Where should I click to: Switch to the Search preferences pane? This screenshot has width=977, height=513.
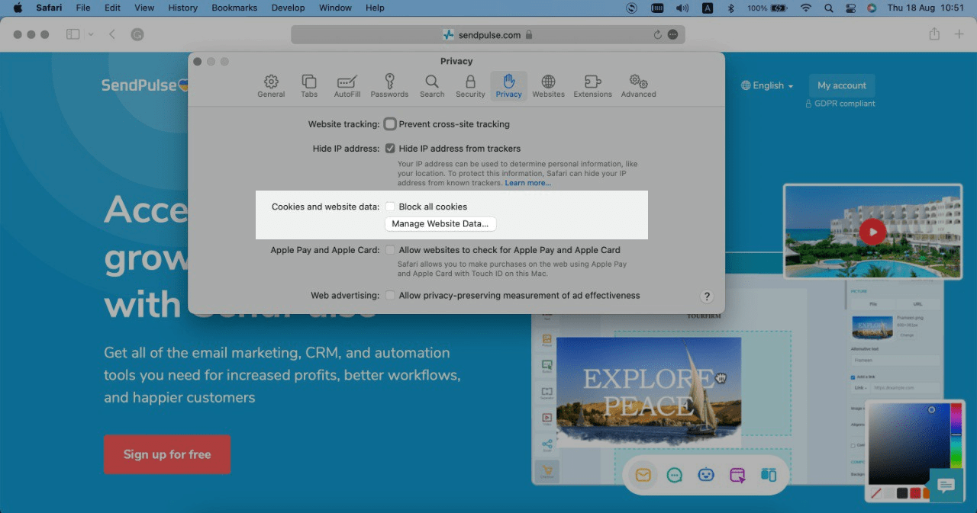pos(432,86)
